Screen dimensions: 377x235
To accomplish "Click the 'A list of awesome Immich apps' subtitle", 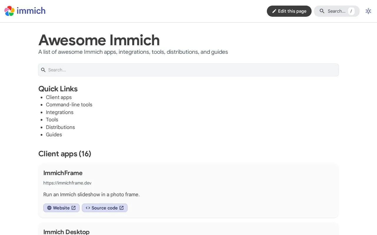I will pyautogui.click(x=133, y=52).
